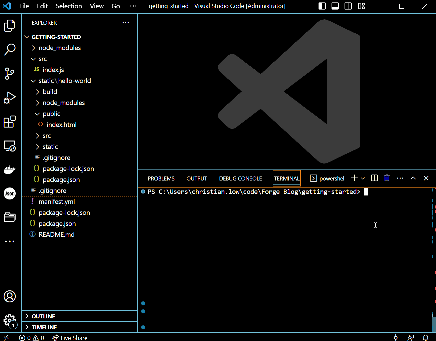The image size is (436, 341).
Task: Open root package.json file
Action: tap(79, 223)
